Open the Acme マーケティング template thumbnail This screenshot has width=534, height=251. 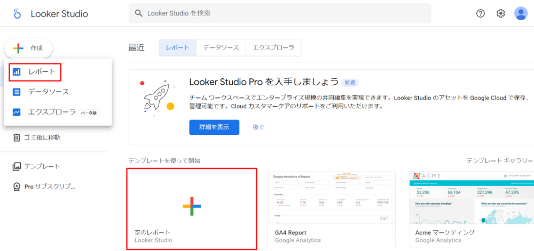[472, 198]
